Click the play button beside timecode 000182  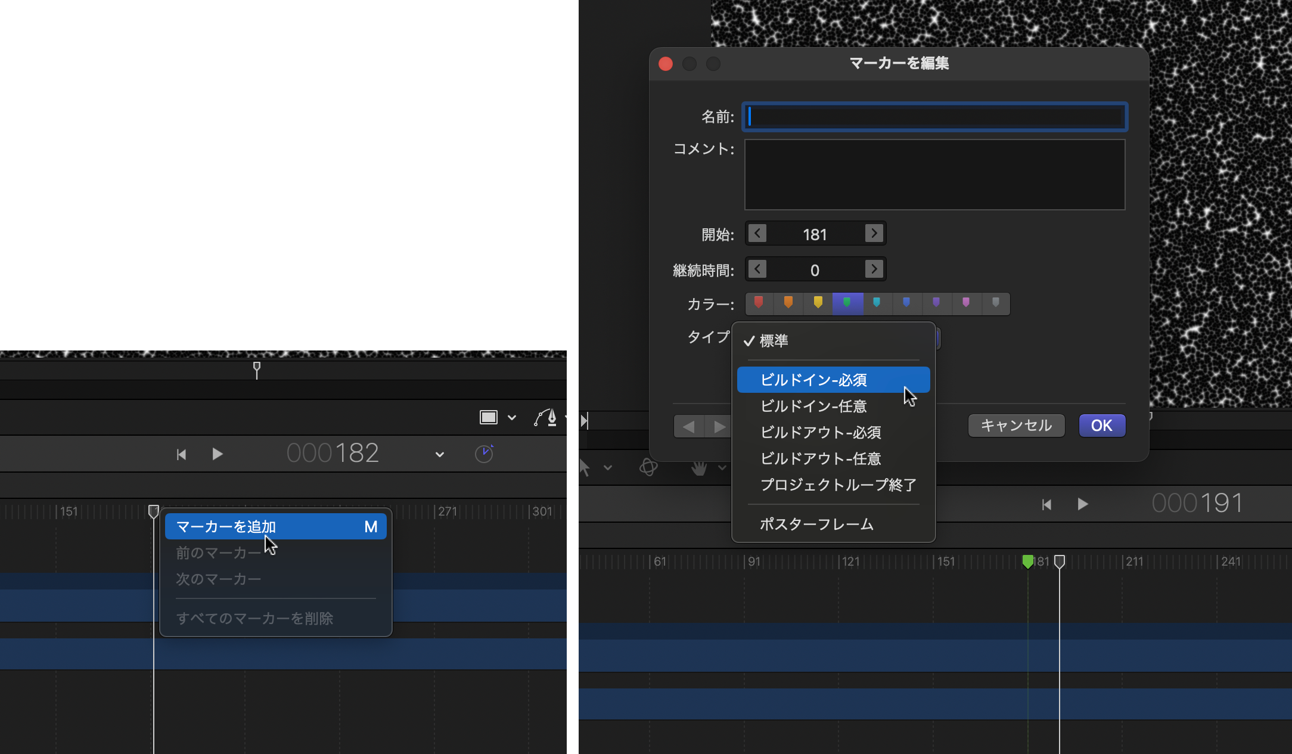pos(218,454)
